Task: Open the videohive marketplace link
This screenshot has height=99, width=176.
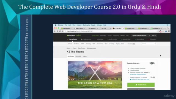Action: click(x=99, y=39)
